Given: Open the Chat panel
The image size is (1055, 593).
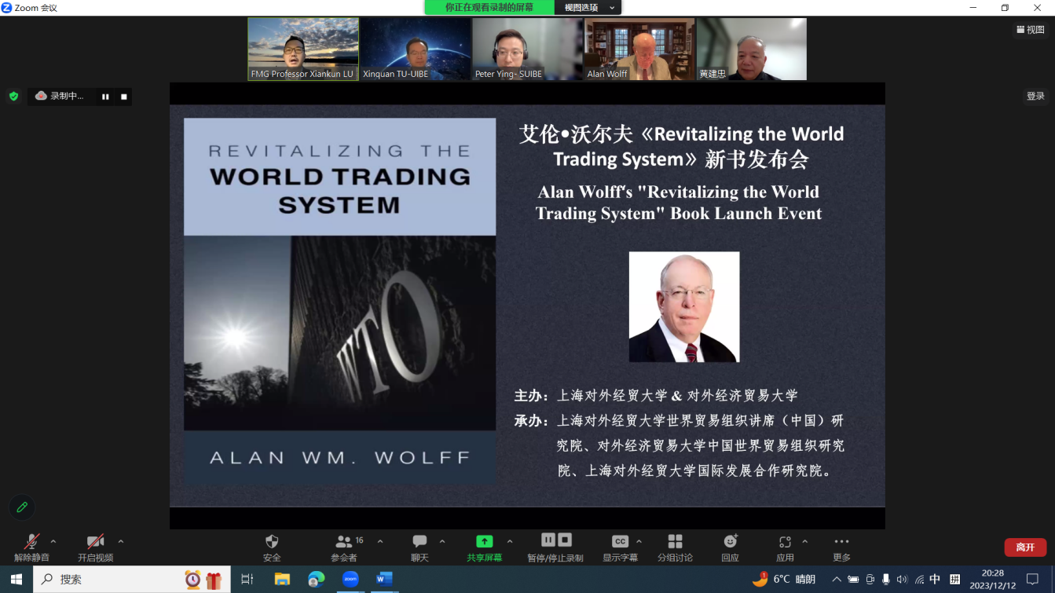Looking at the screenshot, I should tap(419, 542).
